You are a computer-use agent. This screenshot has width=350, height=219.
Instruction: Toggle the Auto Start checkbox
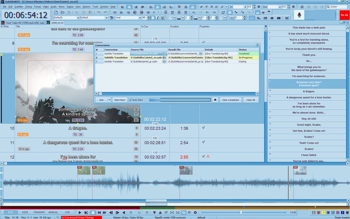click(x=130, y=100)
